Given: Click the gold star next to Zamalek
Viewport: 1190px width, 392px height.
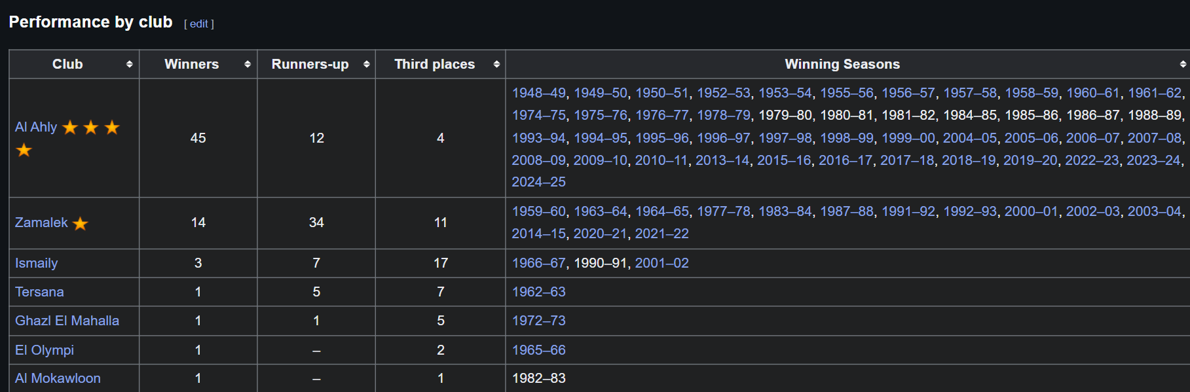Looking at the screenshot, I should [80, 224].
